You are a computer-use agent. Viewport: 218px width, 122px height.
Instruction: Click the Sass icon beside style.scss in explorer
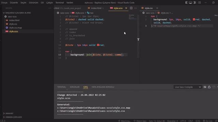pos(7,32)
